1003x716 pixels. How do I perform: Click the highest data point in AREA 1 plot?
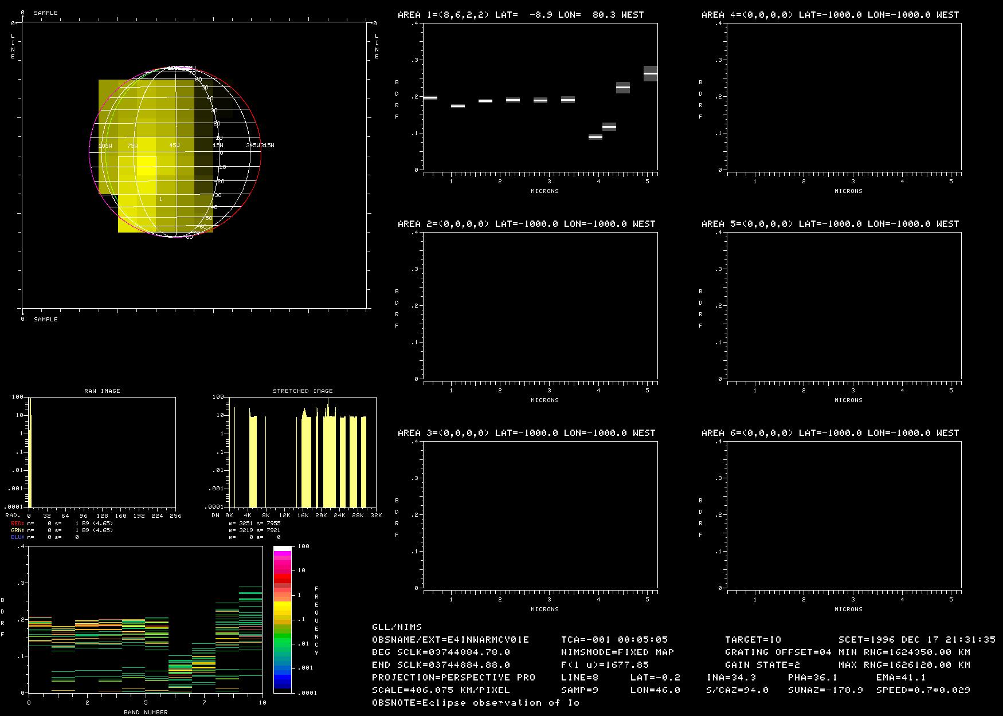coord(650,73)
